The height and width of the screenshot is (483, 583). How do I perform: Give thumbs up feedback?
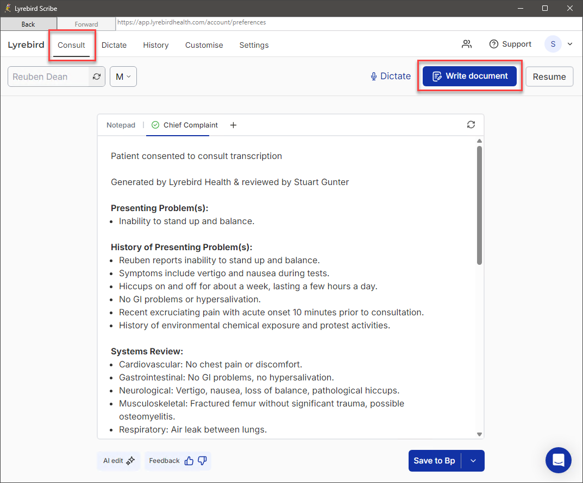(x=189, y=461)
